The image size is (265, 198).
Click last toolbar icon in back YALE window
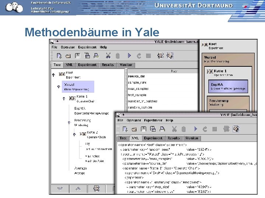click(170, 56)
